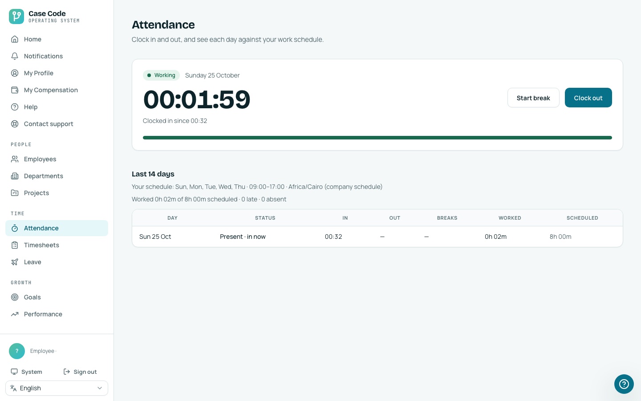This screenshot has height=401, width=641.
Task: Click the 00:32 clock-in time cell
Action: (x=333, y=237)
